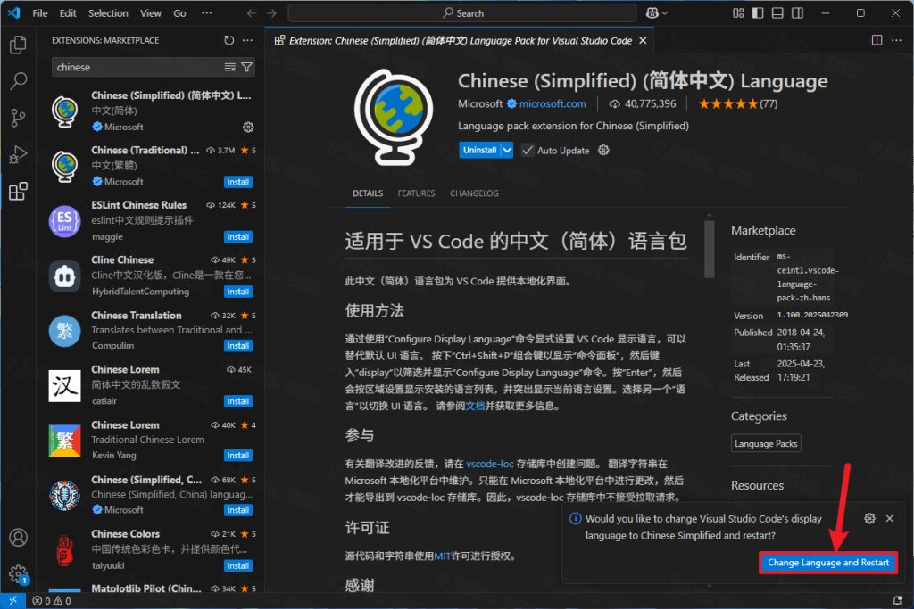The height and width of the screenshot is (609, 914).
Task: Open the Language Packs category
Action: click(766, 444)
